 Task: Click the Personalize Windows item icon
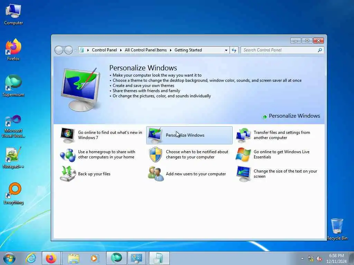point(155,135)
